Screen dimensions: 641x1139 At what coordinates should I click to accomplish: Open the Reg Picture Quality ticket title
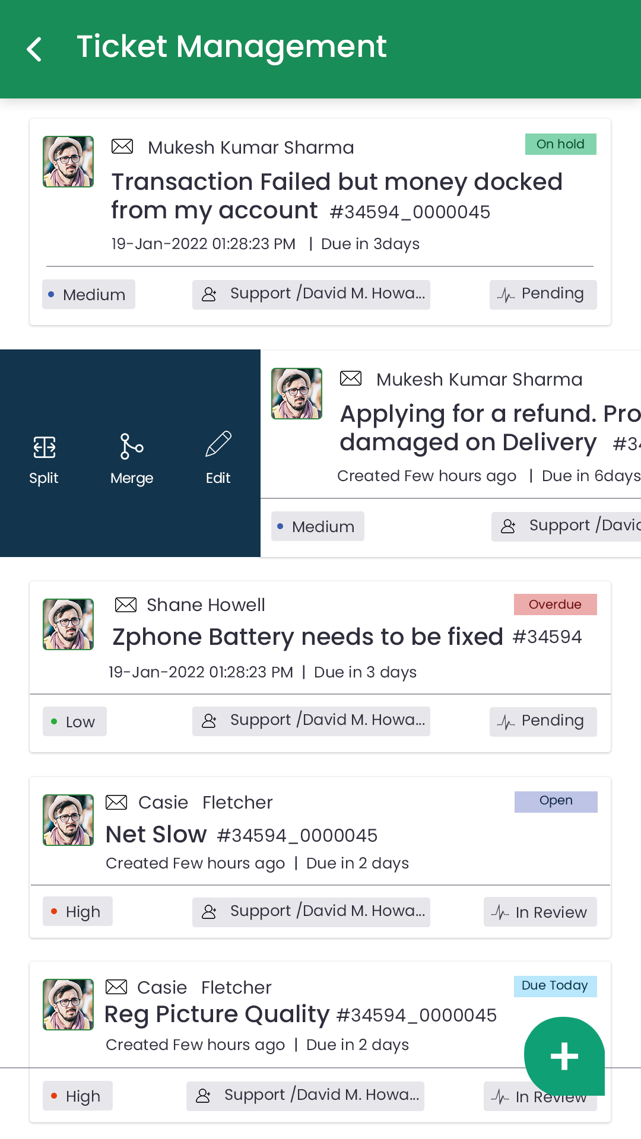217,1014
